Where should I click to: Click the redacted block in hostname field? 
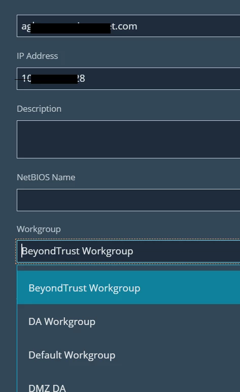(71, 28)
